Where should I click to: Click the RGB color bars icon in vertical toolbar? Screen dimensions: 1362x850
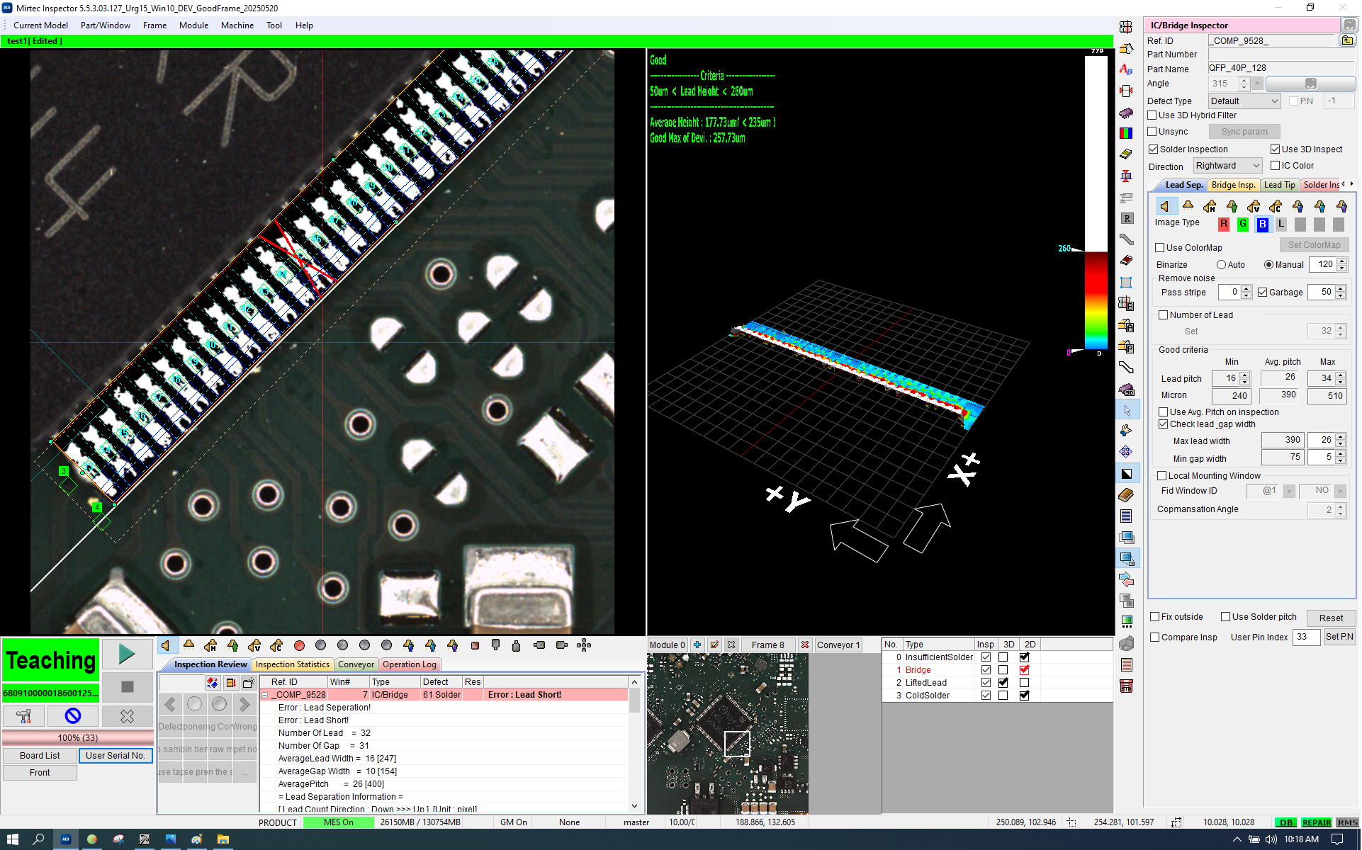click(x=1126, y=133)
